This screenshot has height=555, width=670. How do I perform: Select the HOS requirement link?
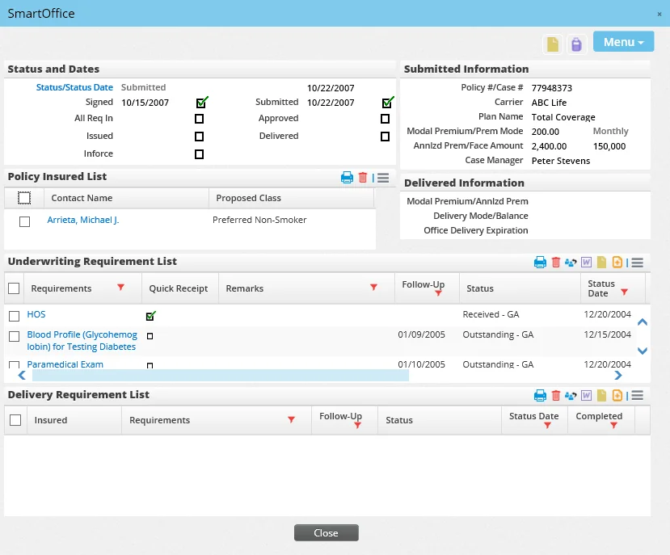36,314
